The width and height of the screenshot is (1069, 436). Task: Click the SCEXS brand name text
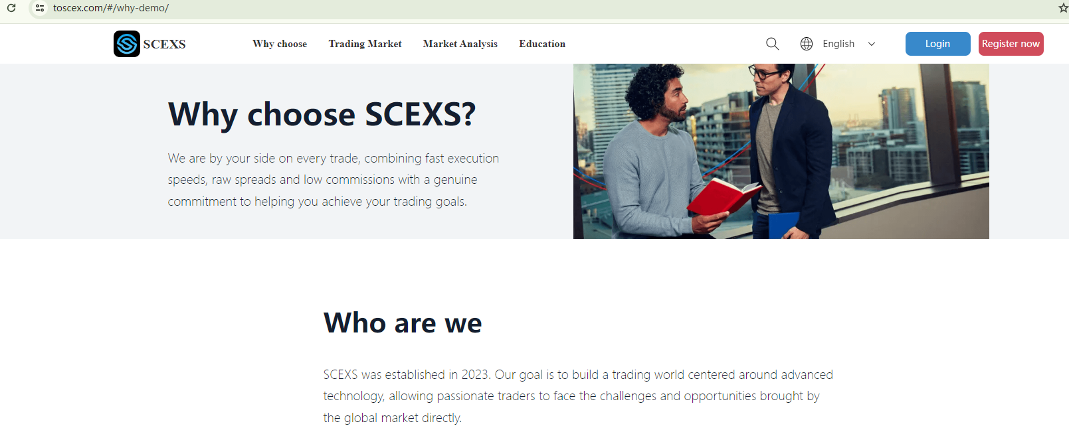(x=164, y=44)
